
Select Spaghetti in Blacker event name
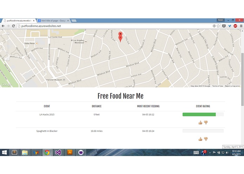click(47, 131)
